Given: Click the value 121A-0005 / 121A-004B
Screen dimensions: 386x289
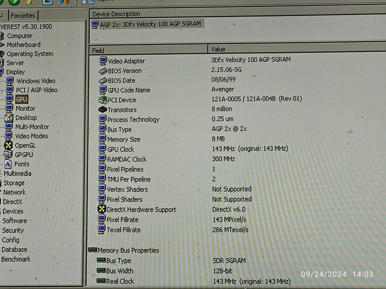Looking at the screenshot, I should (x=243, y=99).
